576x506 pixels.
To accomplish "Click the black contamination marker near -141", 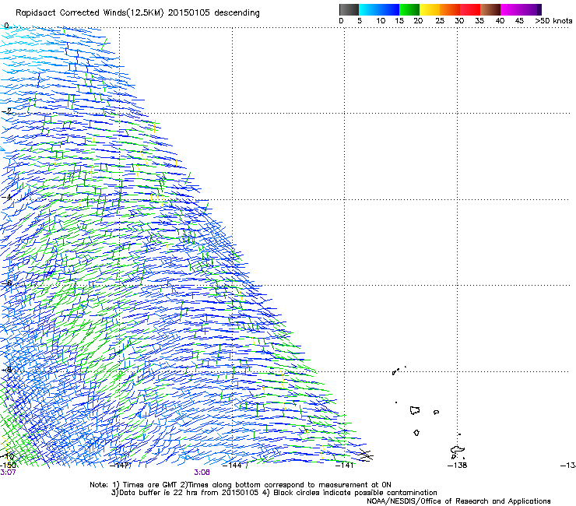I will point(366,455).
